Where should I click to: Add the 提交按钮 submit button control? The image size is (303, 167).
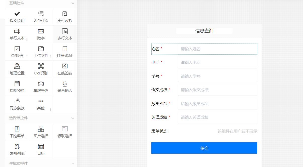coord(17,17)
